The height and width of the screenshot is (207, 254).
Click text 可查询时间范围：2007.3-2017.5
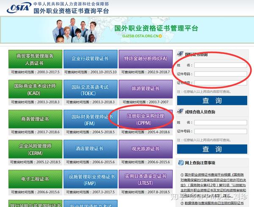pos(91,192)
